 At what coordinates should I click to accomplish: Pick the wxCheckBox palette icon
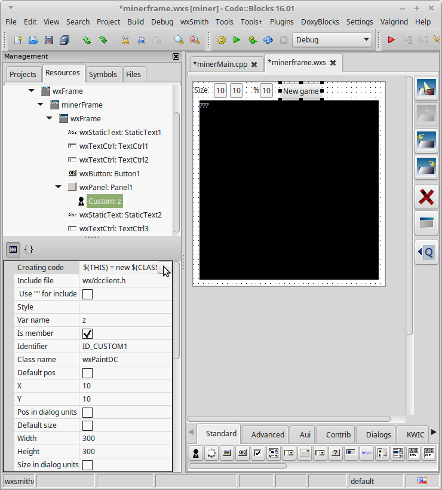coord(257,453)
